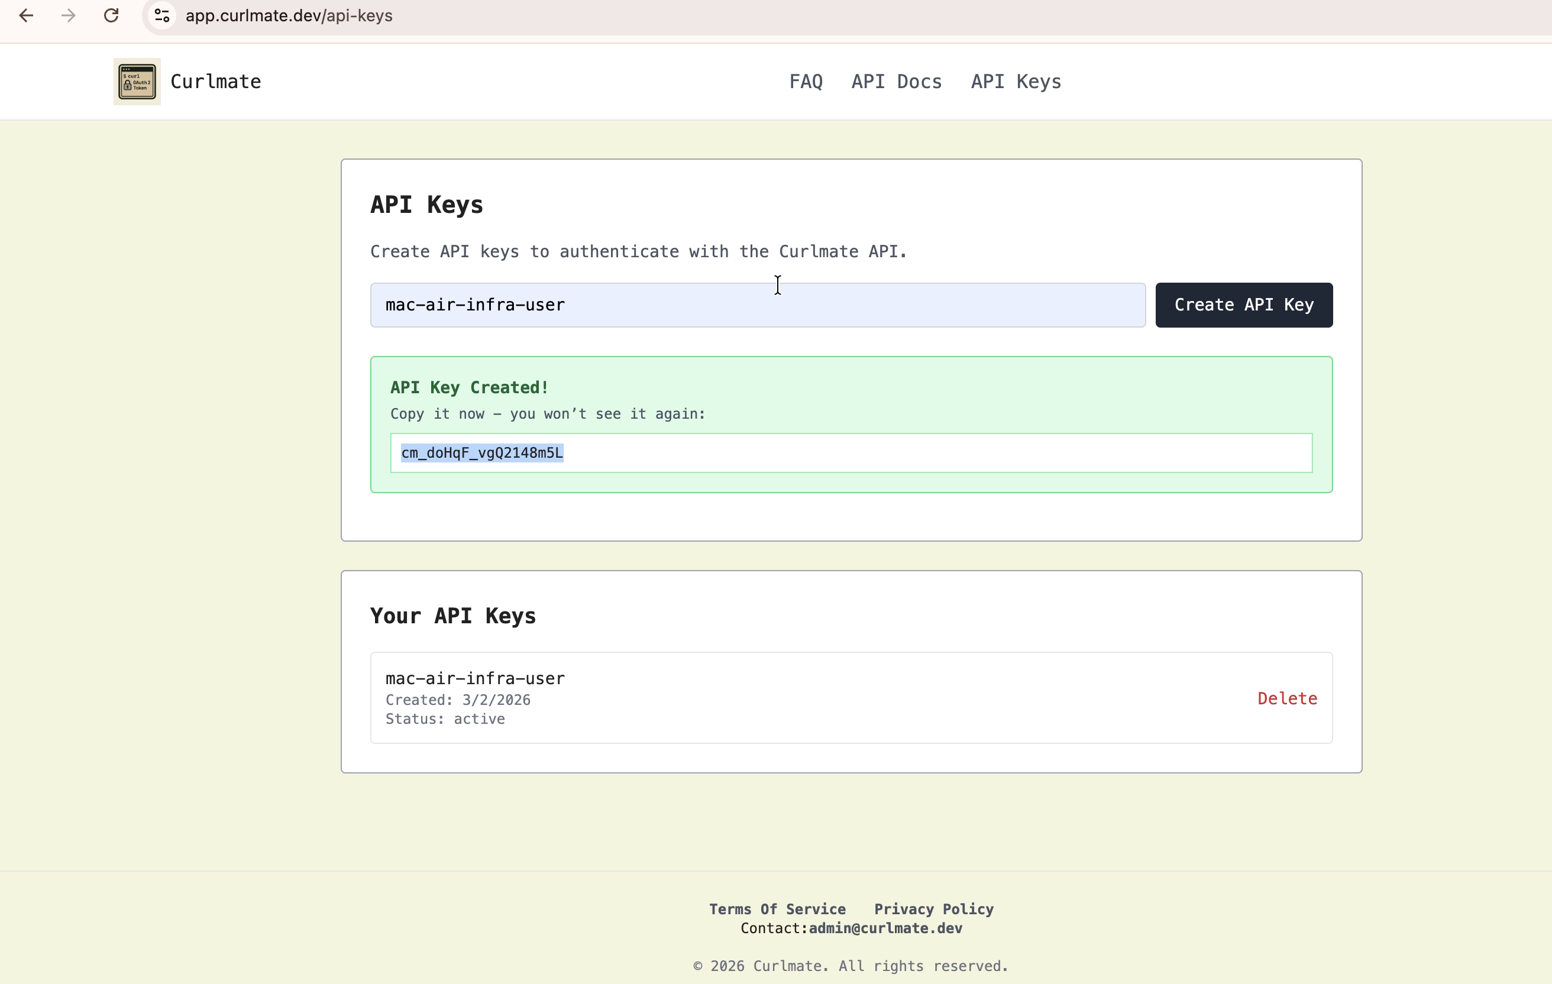The image size is (1552, 984).
Task: Select the API Keys nav item
Action: [x=1015, y=81]
